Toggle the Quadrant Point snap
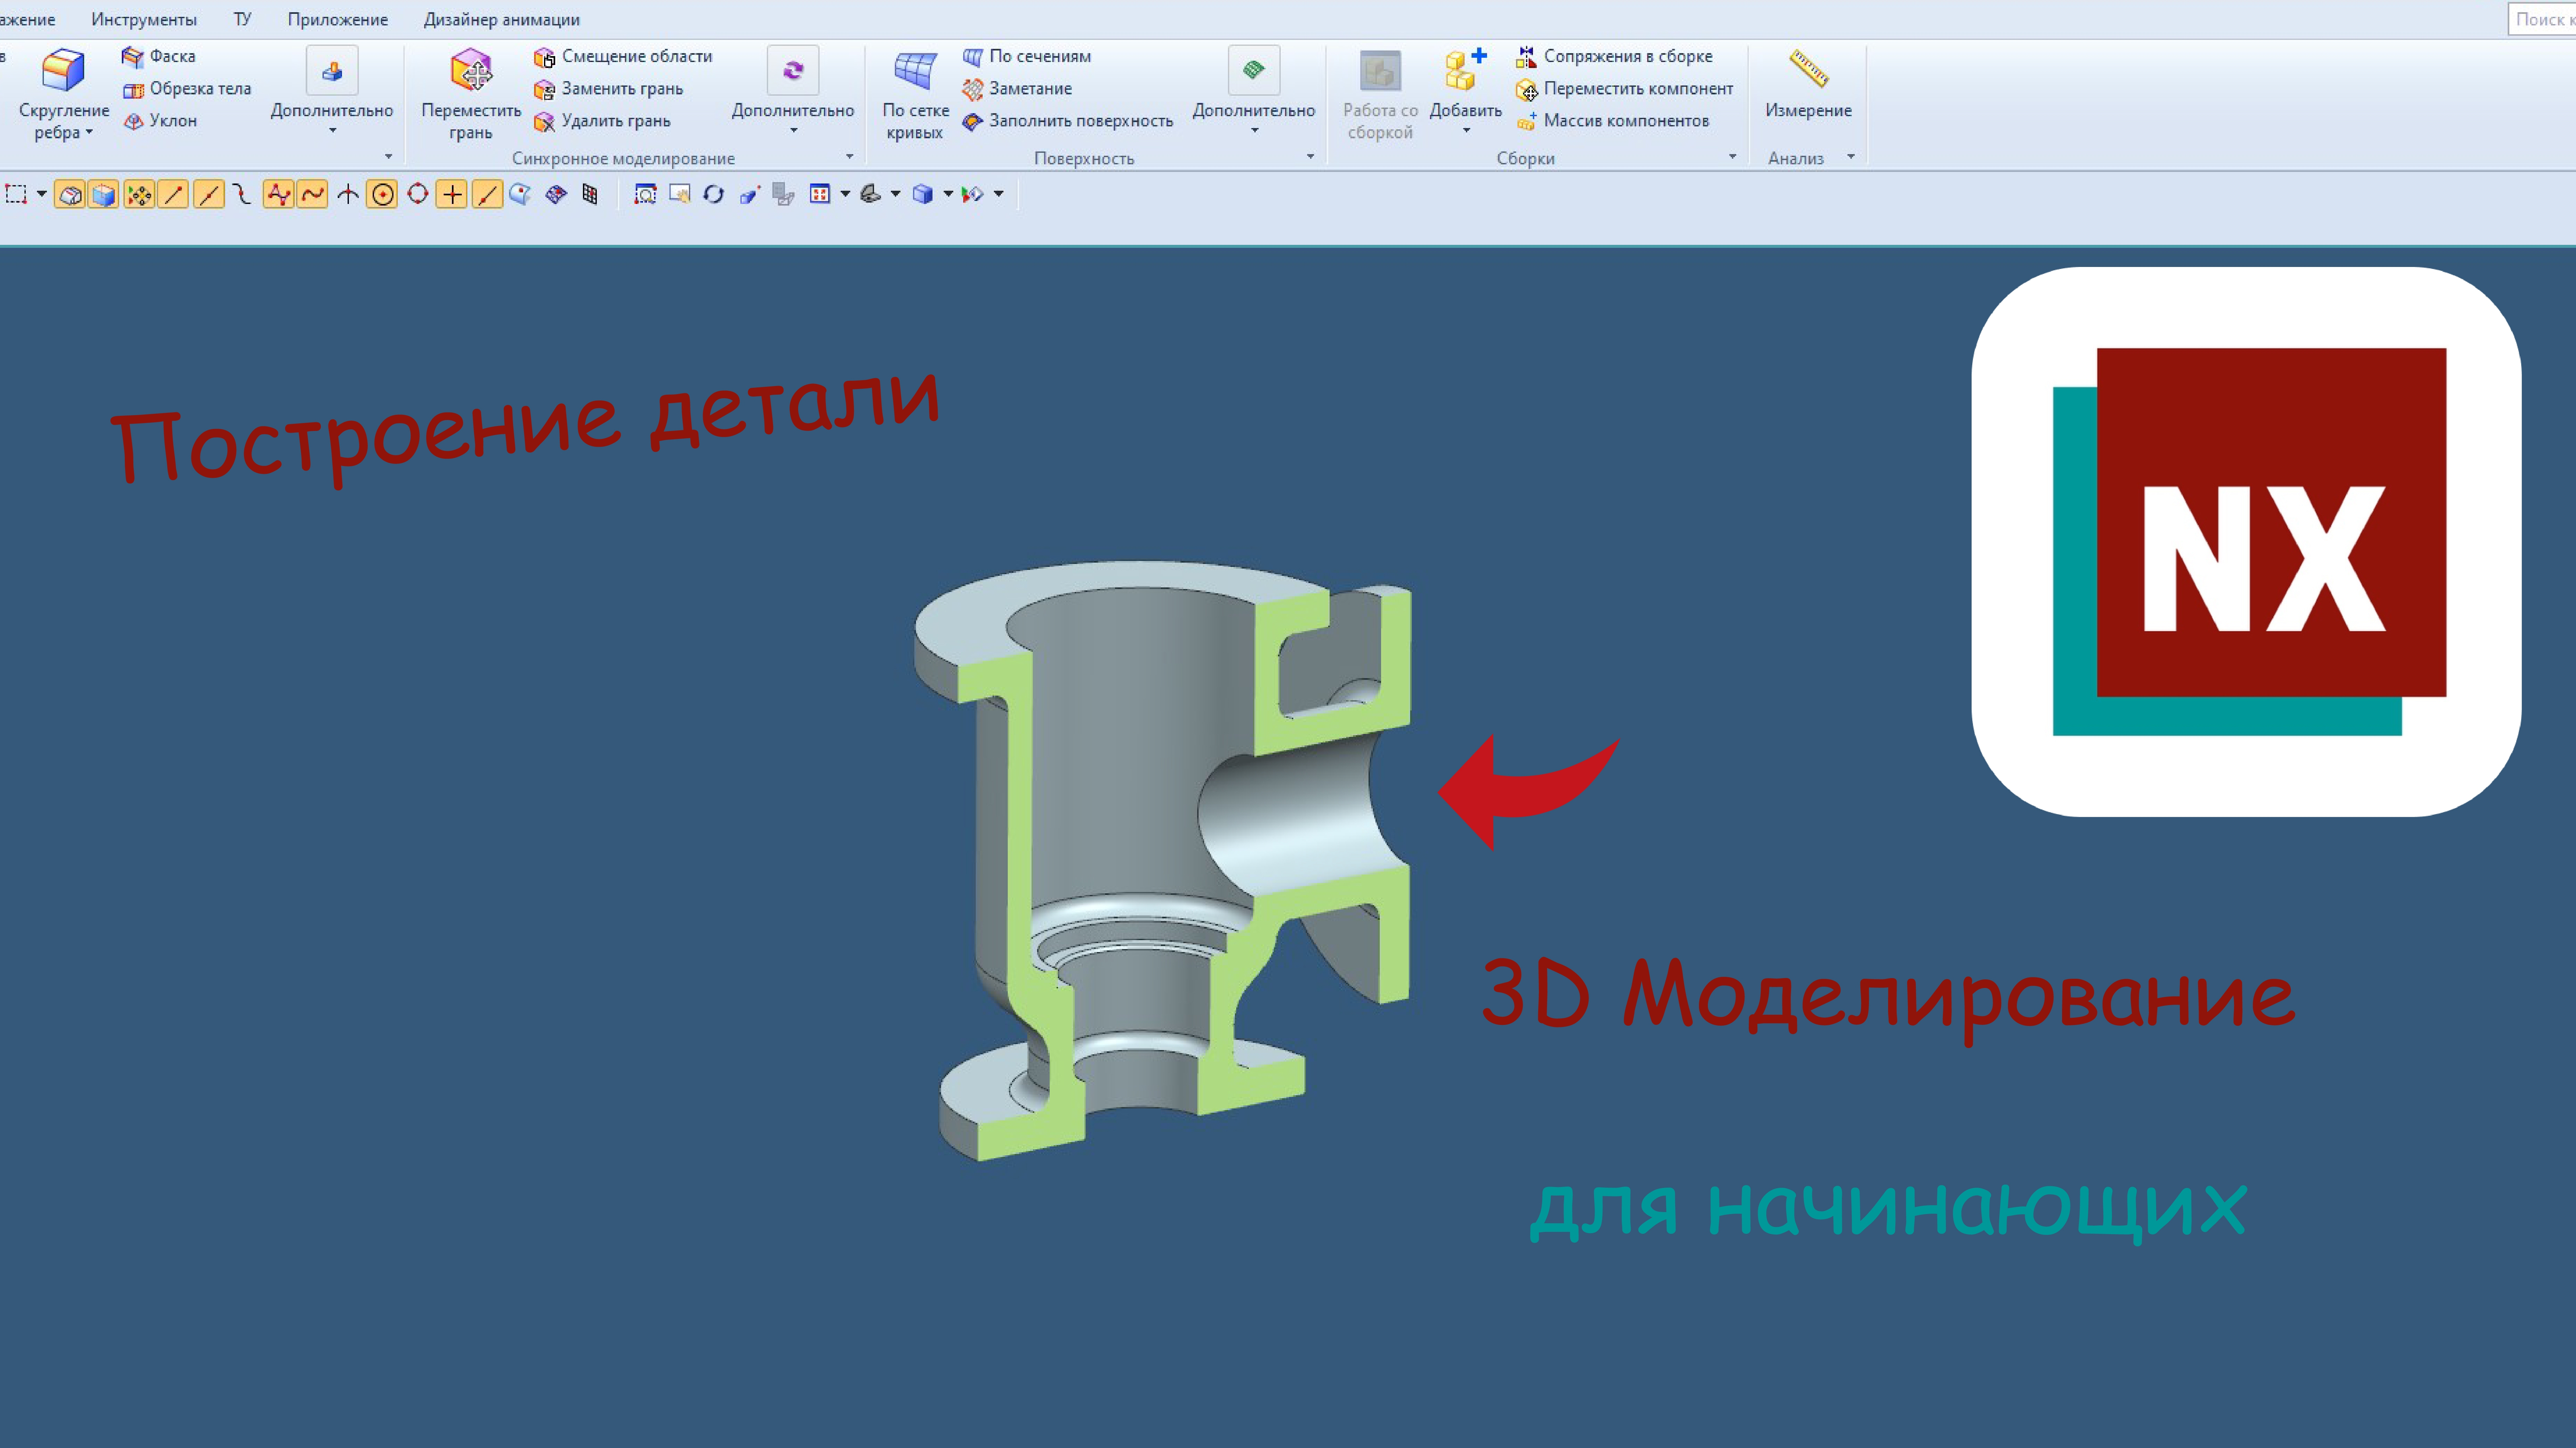 pyautogui.click(x=418, y=194)
